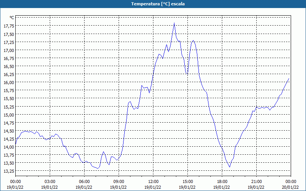Pick the 18:00 time label
306x191 pixels.
point(222,182)
